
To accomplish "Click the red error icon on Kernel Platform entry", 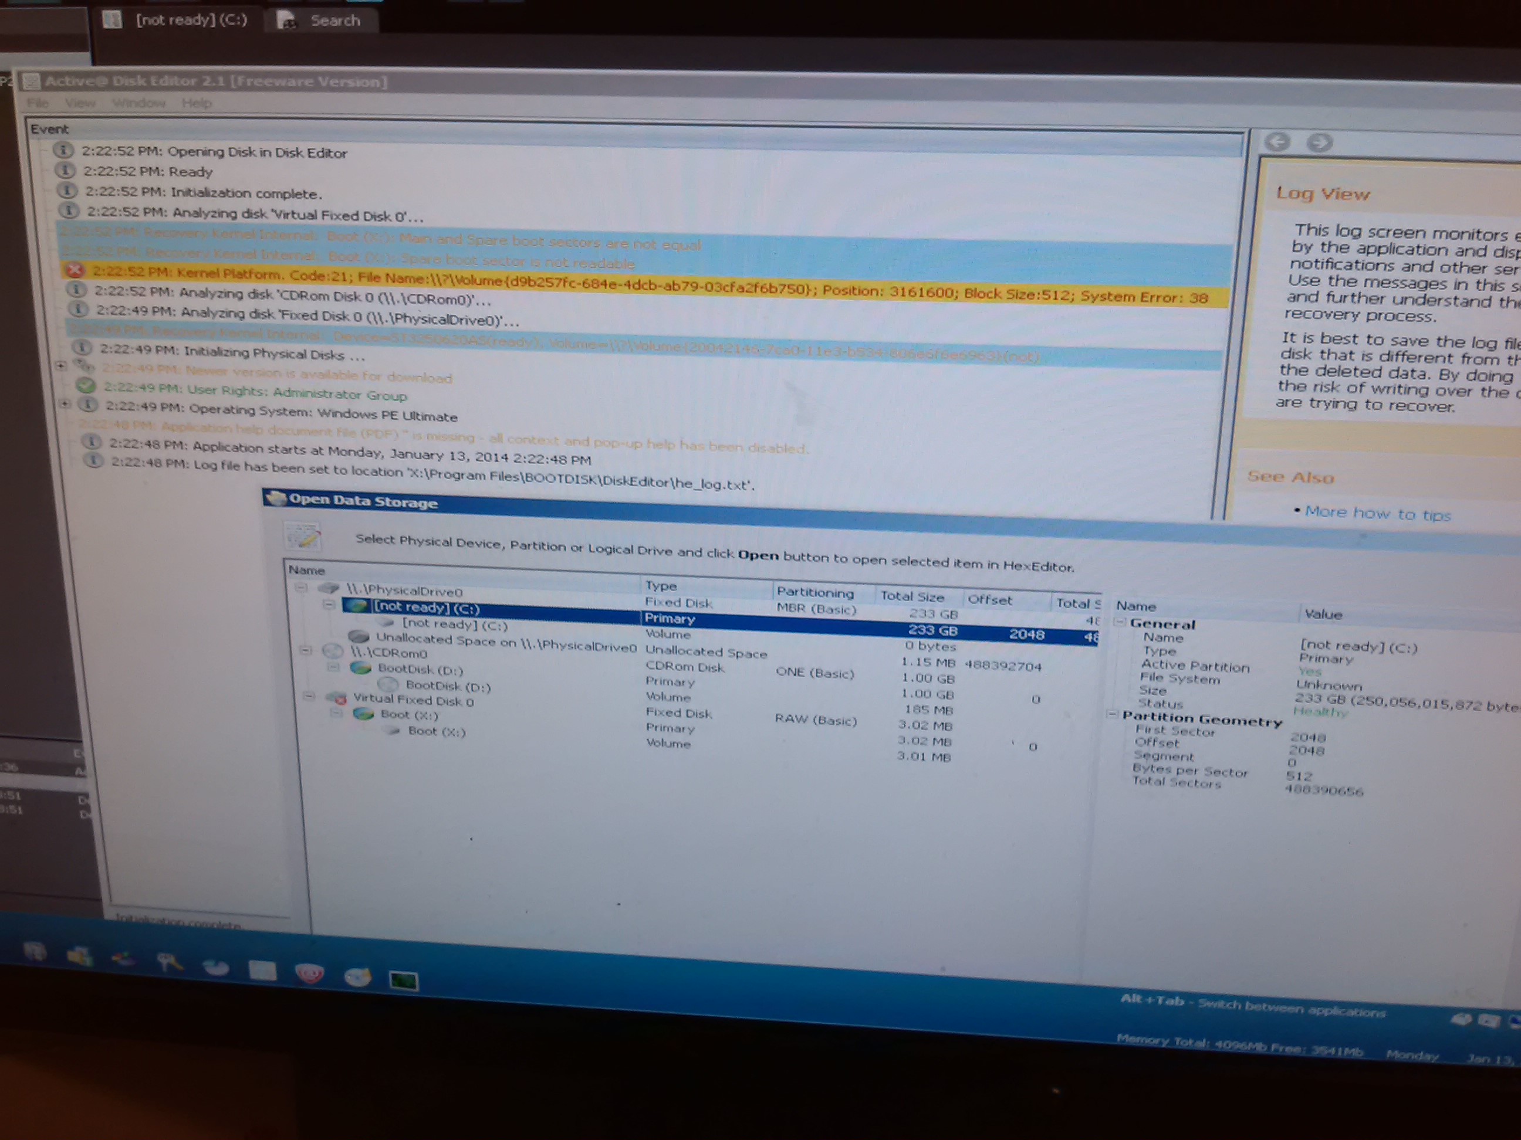I will 75,270.
